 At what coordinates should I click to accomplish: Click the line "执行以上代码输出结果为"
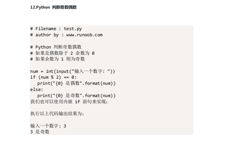57,114
